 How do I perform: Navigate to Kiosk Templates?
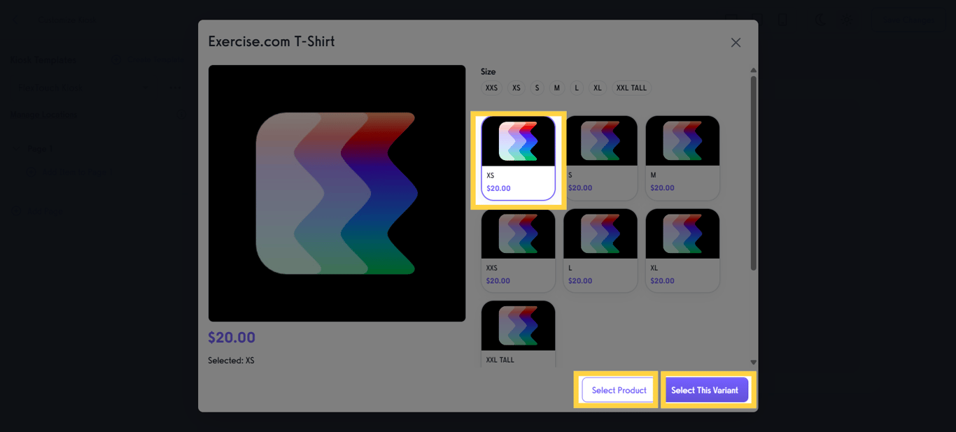[43, 59]
